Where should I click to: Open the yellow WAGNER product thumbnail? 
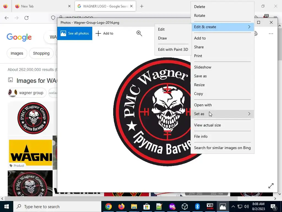[x=30, y=153]
